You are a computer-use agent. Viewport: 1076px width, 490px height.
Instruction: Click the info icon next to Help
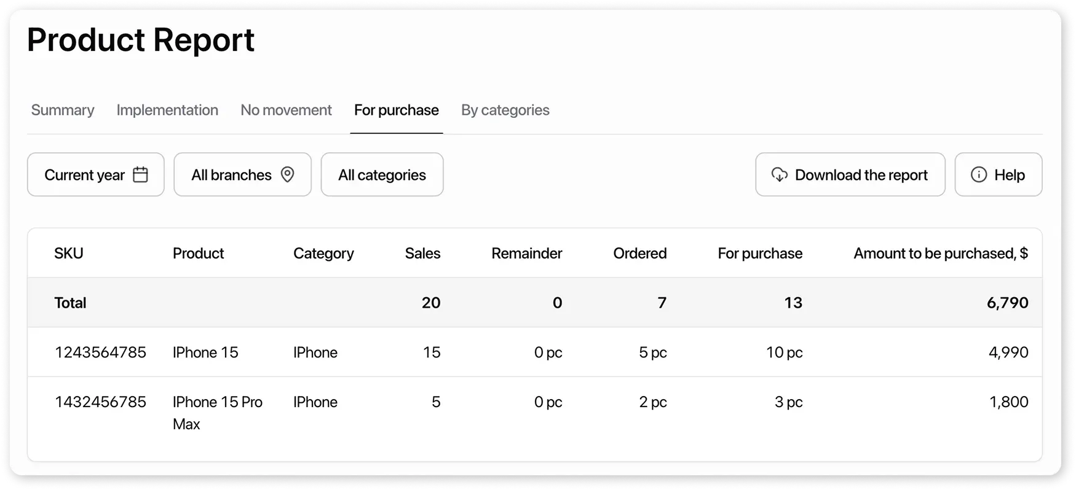[x=978, y=174]
